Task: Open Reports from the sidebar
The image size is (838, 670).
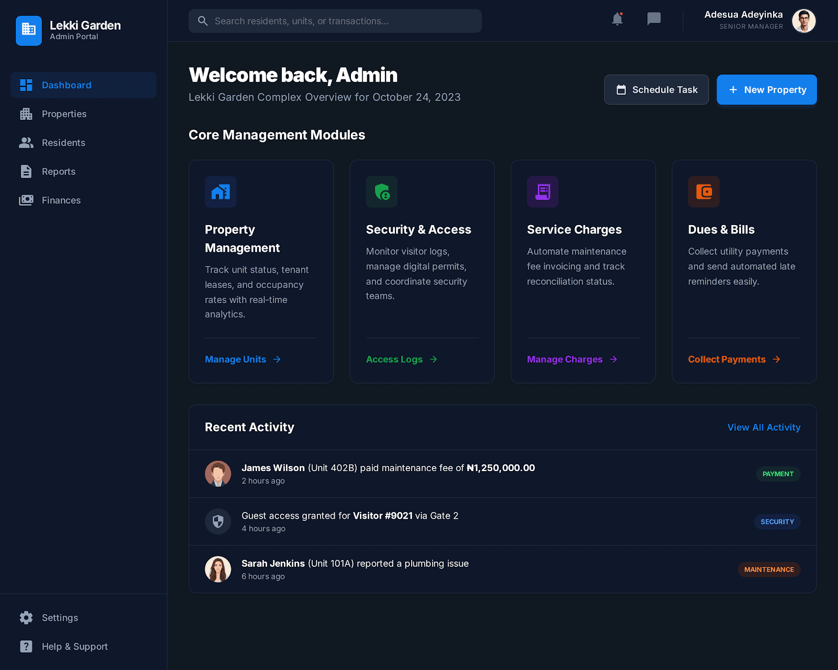Action: click(x=58, y=172)
